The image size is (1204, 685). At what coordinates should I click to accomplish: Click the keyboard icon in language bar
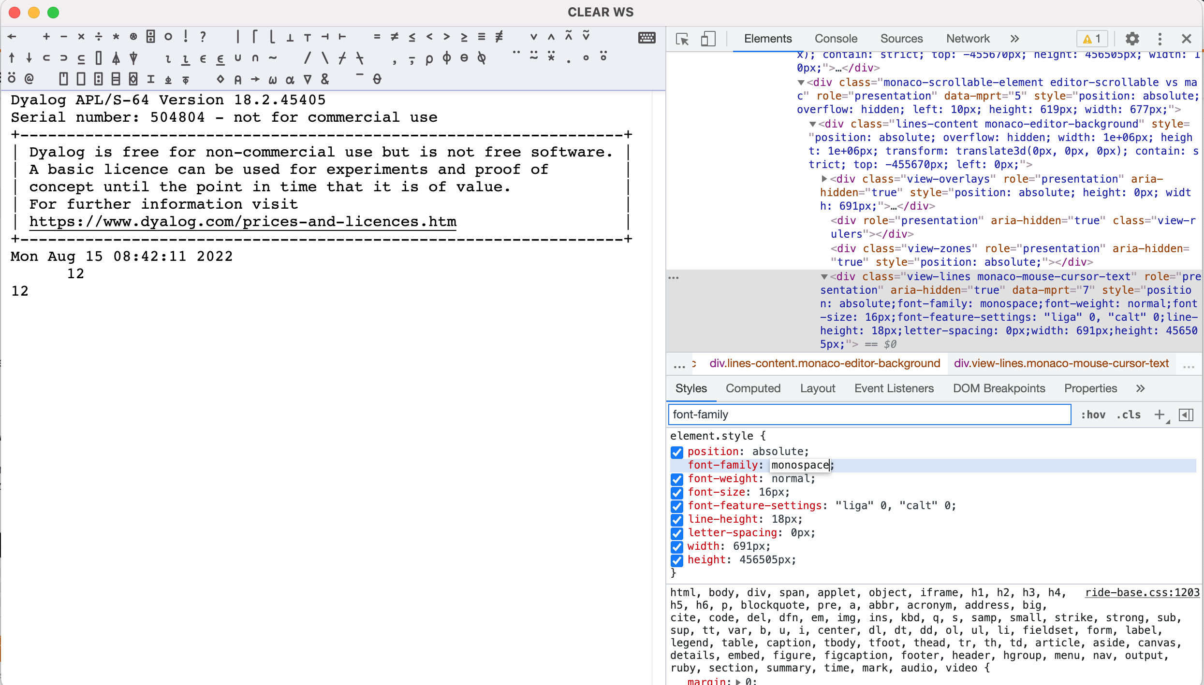pos(646,38)
